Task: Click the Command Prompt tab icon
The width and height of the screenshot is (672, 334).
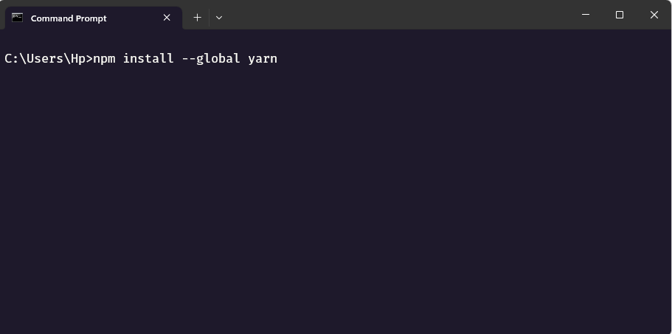Action: click(x=17, y=18)
